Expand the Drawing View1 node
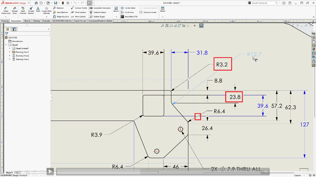This screenshot has width=316, height=177. click(x=10, y=52)
